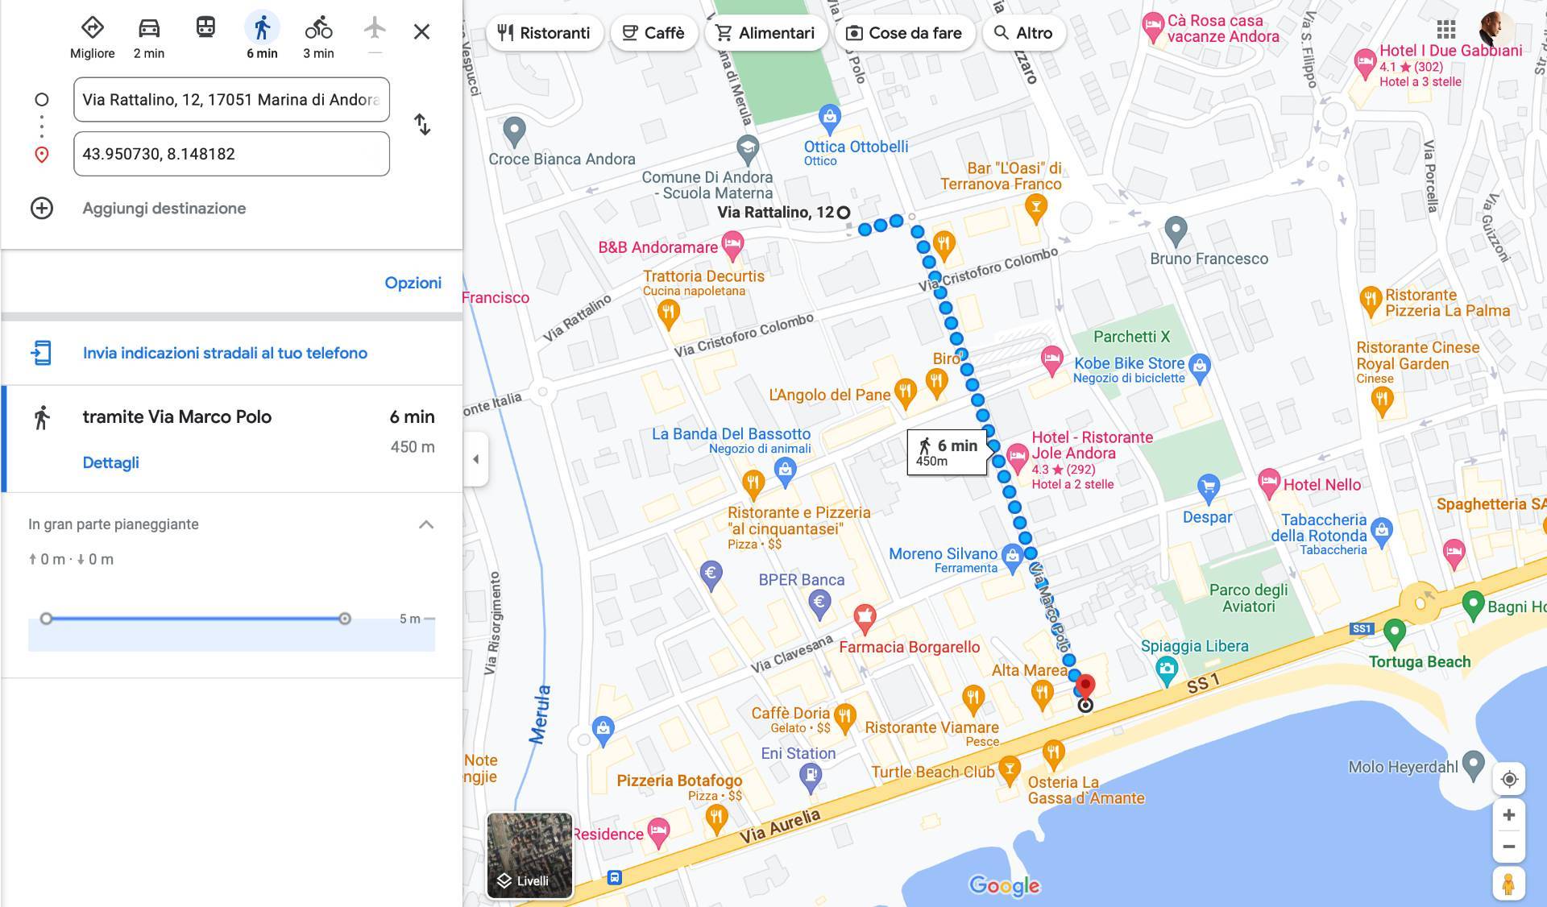Filter map by Alimentari

pyautogui.click(x=765, y=33)
